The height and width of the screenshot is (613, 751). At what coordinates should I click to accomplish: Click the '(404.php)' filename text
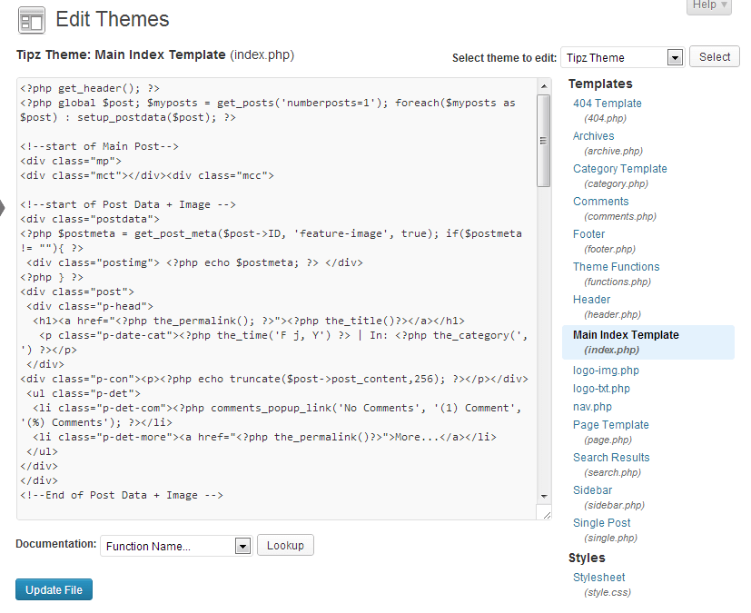tap(605, 118)
